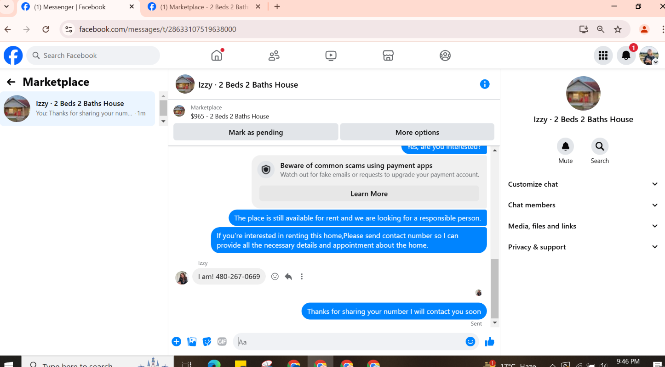Viewport: 665px width, 367px height.
Task: Click the Aa message input field
Action: point(350,342)
